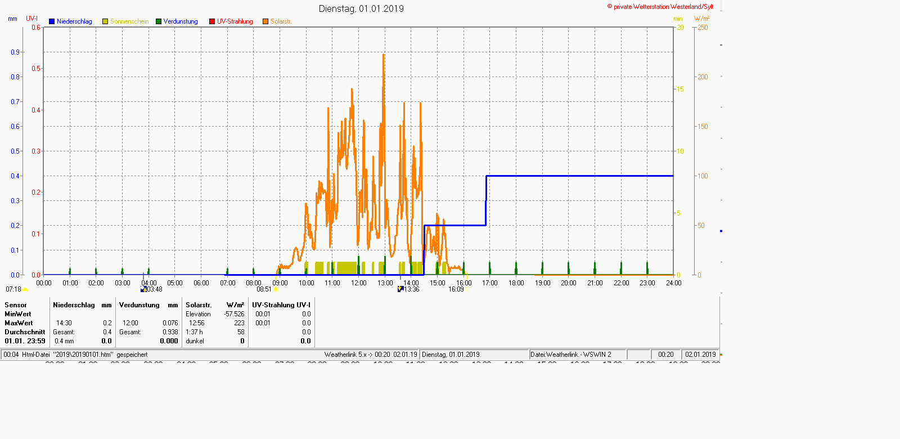Viewport: 900px width, 439px height.
Task: Click the yellow sun icon beside 07:18
Action: point(25,289)
